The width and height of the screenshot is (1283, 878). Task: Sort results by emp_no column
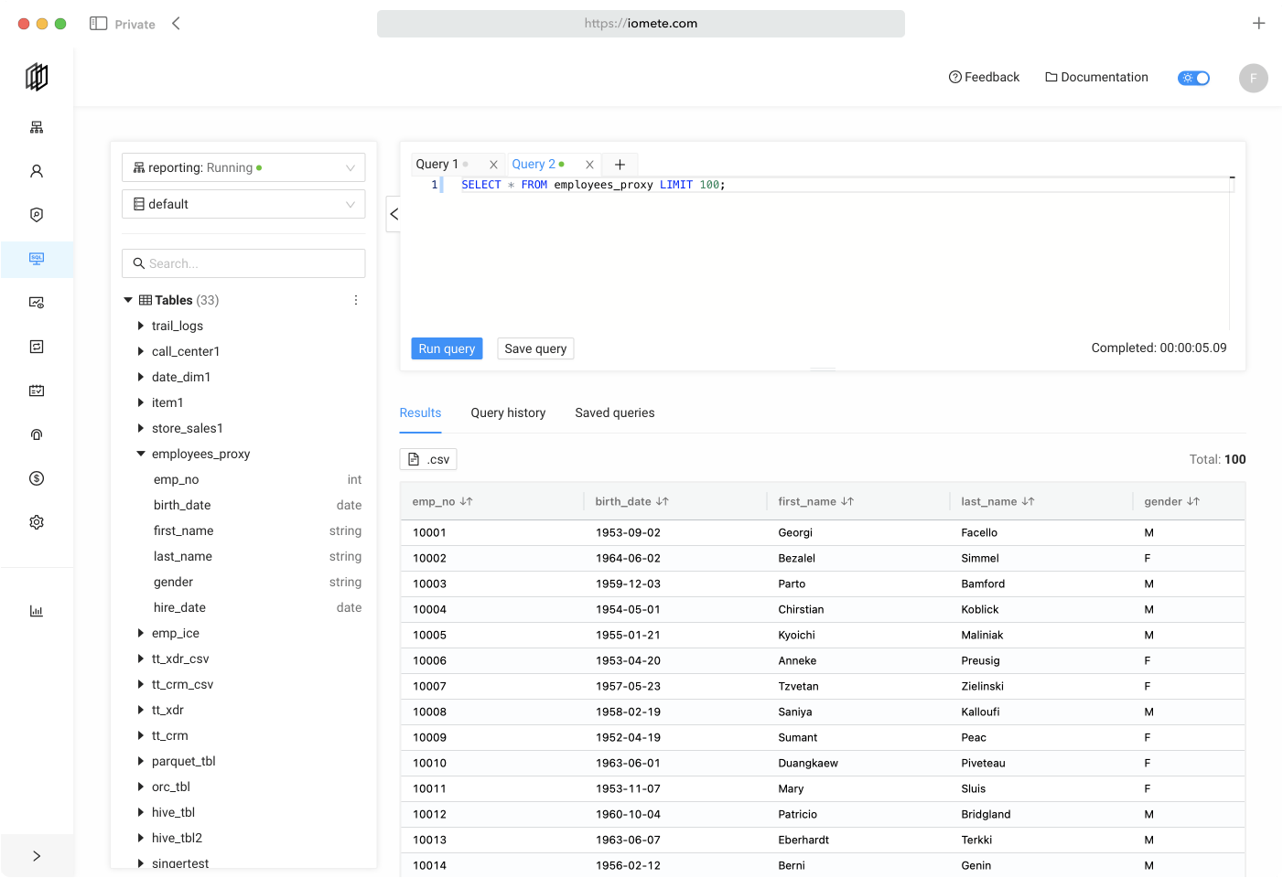tap(467, 501)
